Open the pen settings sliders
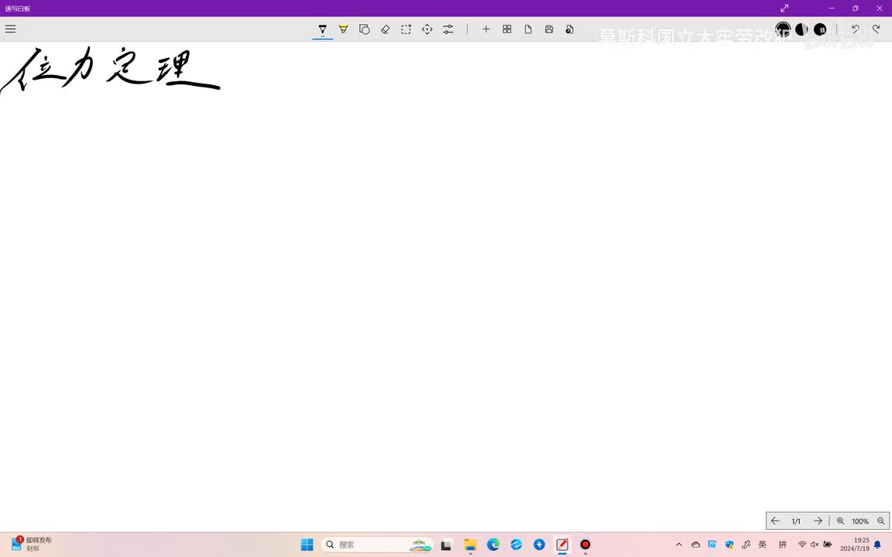 [x=448, y=29]
